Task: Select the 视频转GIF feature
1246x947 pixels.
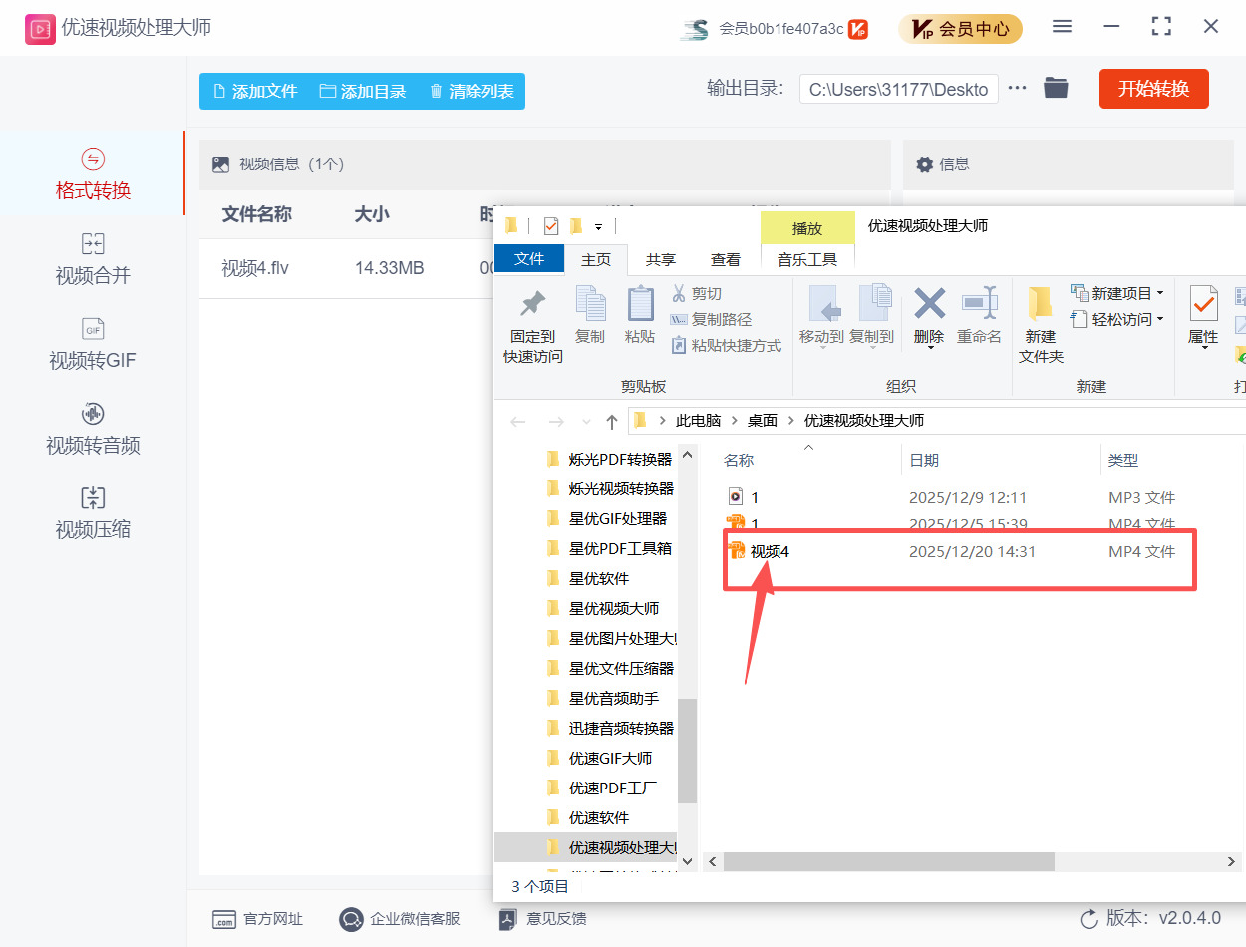Action: pos(92,342)
